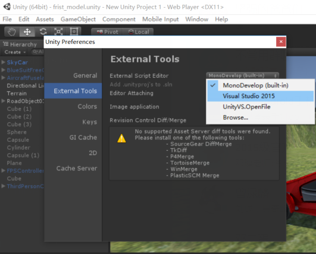Click the 'TortoiseMerge' text
Screen dimensions: 316x254
click(x=190, y=163)
